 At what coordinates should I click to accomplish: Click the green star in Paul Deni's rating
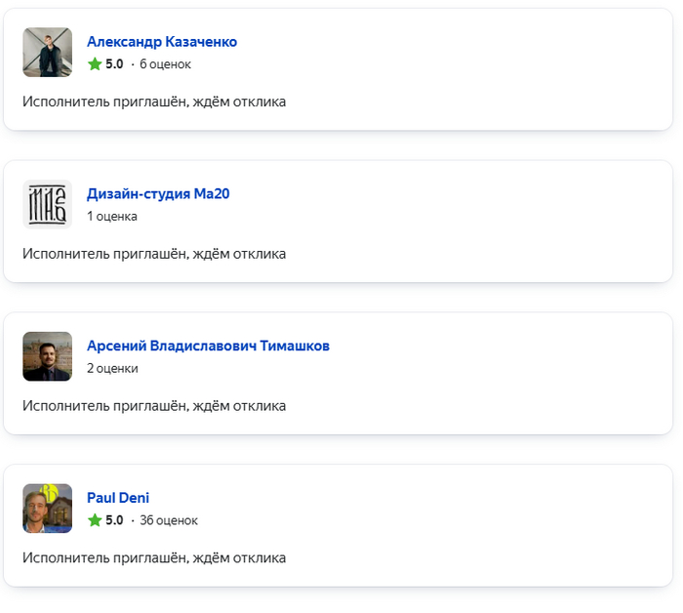coord(95,520)
